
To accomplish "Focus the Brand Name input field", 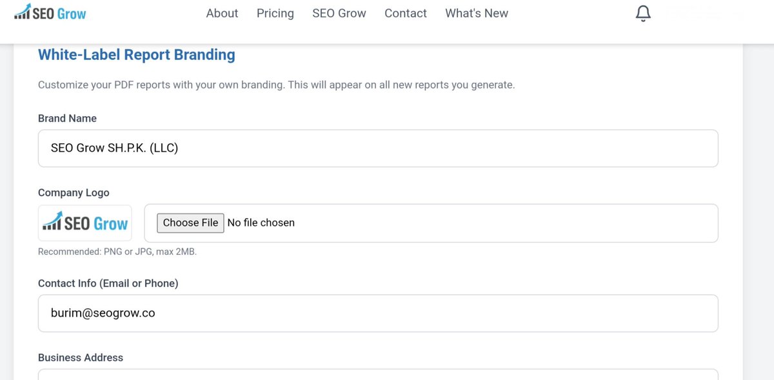I will [378, 148].
